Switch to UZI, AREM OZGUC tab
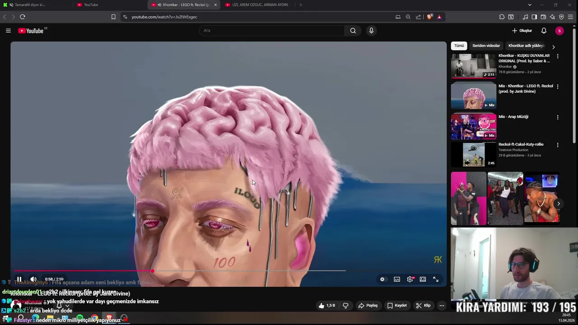 click(x=260, y=5)
